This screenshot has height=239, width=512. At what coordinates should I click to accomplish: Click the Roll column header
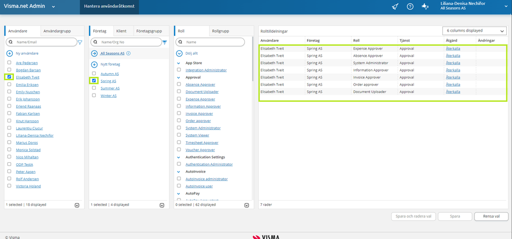356,40
